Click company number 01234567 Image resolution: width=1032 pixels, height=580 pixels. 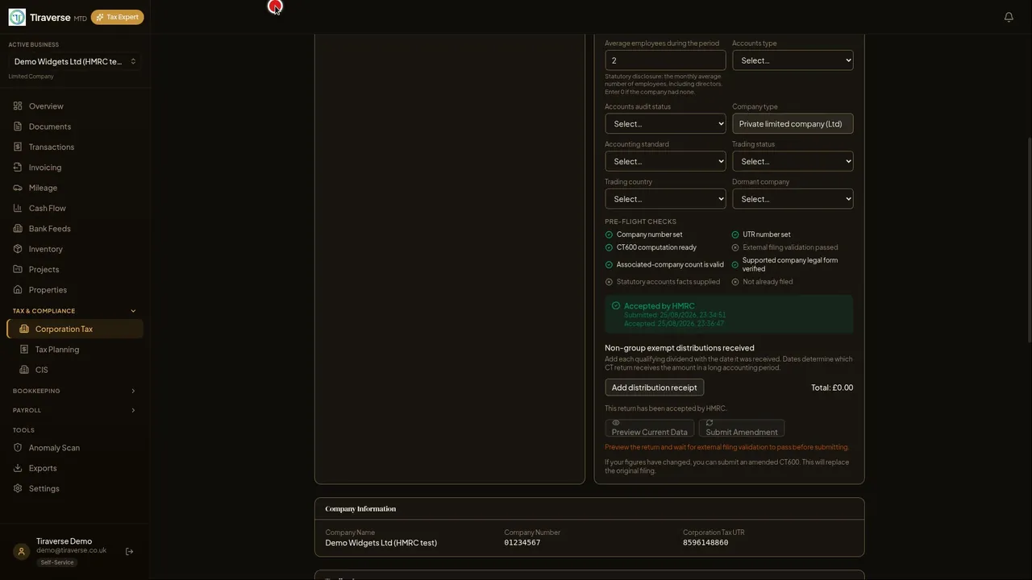click(x=522, y=543)
